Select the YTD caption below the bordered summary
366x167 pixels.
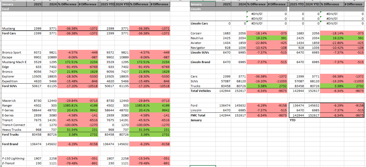click(292, 120)
